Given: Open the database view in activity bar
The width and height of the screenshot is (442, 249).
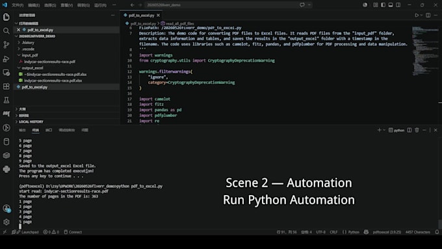Looking at the screenshot, I should 6,142.
